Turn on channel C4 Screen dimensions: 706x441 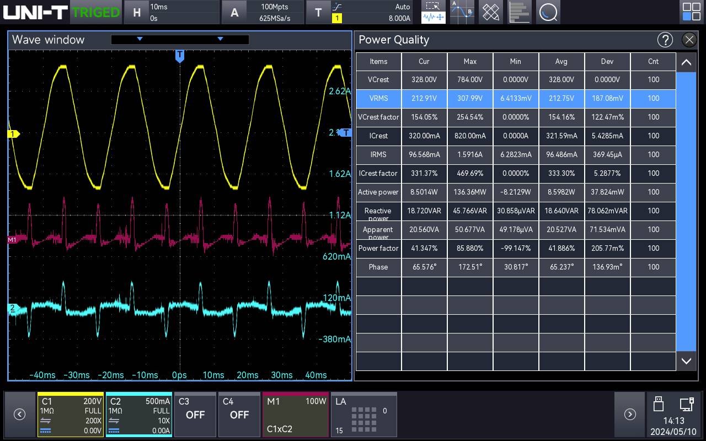(x=239, y=415)
